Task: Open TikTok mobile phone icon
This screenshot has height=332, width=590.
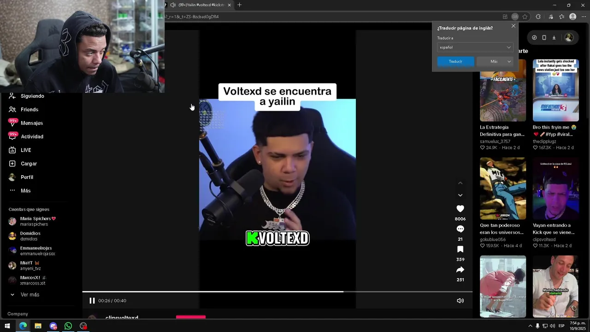Action: pyautogui.click(x=544, y=38)
